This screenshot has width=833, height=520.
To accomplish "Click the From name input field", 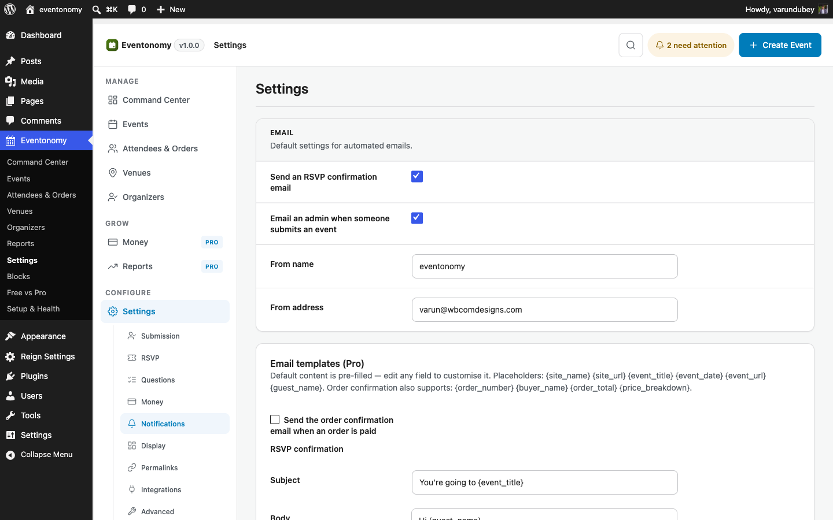I will coord(544,266).
